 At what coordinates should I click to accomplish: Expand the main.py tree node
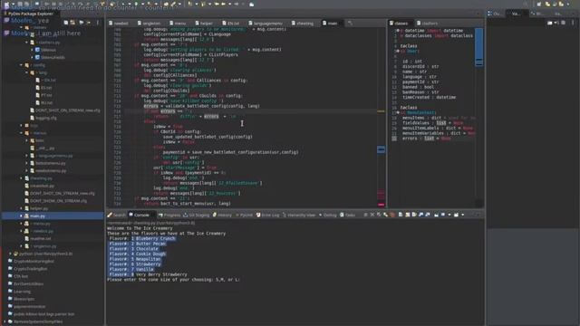(x=21, y=216)
